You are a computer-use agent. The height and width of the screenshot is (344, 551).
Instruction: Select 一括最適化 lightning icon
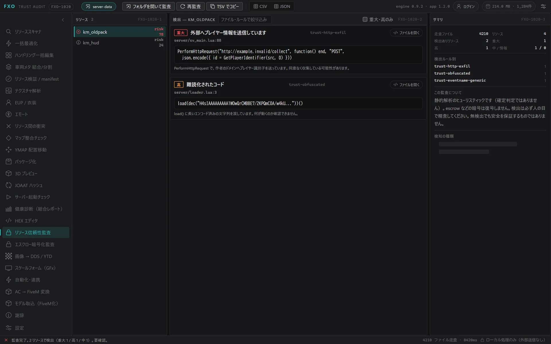point(9,43)
